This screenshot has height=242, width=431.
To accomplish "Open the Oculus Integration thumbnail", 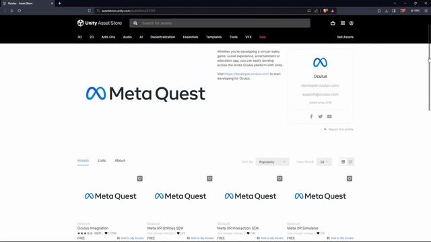I will 110,196.
